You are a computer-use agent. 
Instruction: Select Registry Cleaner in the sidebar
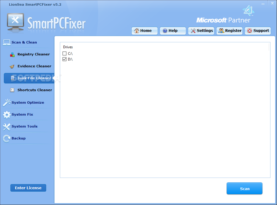34,54
